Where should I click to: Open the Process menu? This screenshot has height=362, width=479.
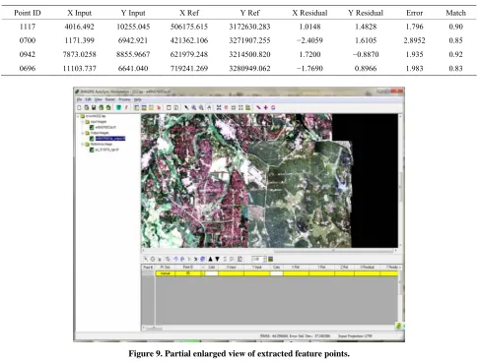tap(124, 99)
